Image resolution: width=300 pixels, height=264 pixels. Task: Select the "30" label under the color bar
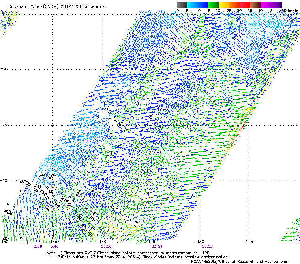pos(239,11)
